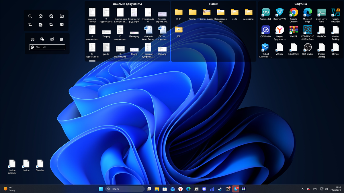Click the 'Чат с ИИ' input field
Viewport: 344px width, 193px height.
point(47,47)
